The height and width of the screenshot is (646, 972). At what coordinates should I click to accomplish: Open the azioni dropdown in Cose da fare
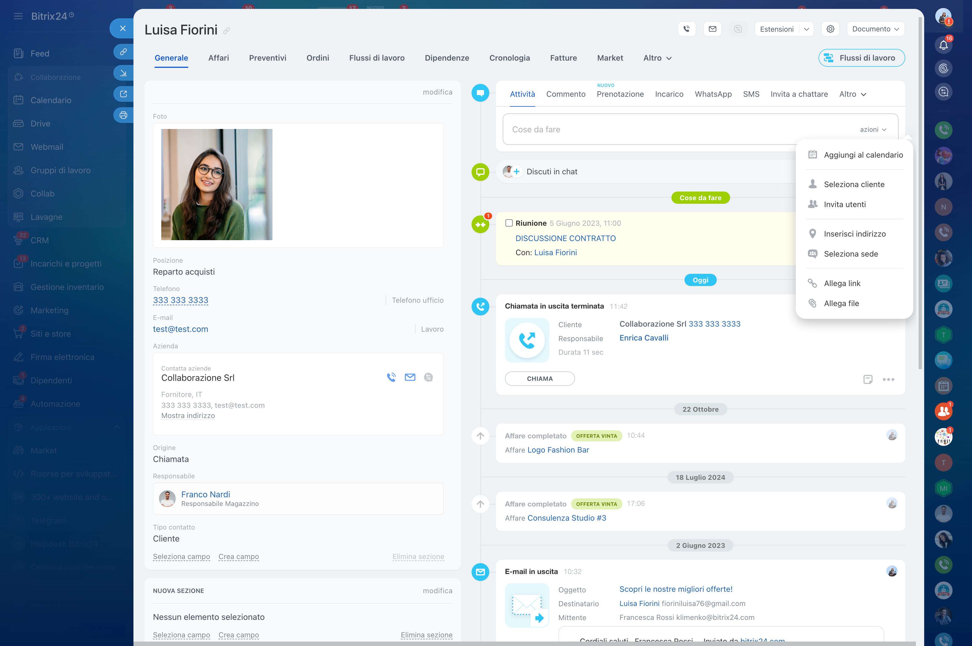[x=873, y=129]
